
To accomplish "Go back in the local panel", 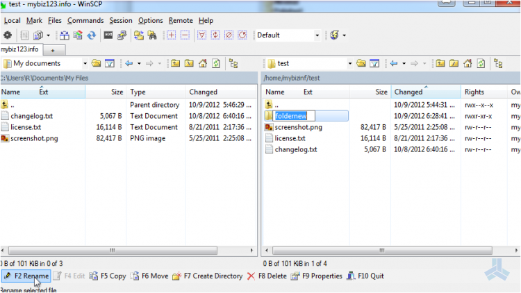I will click(129, 63).
